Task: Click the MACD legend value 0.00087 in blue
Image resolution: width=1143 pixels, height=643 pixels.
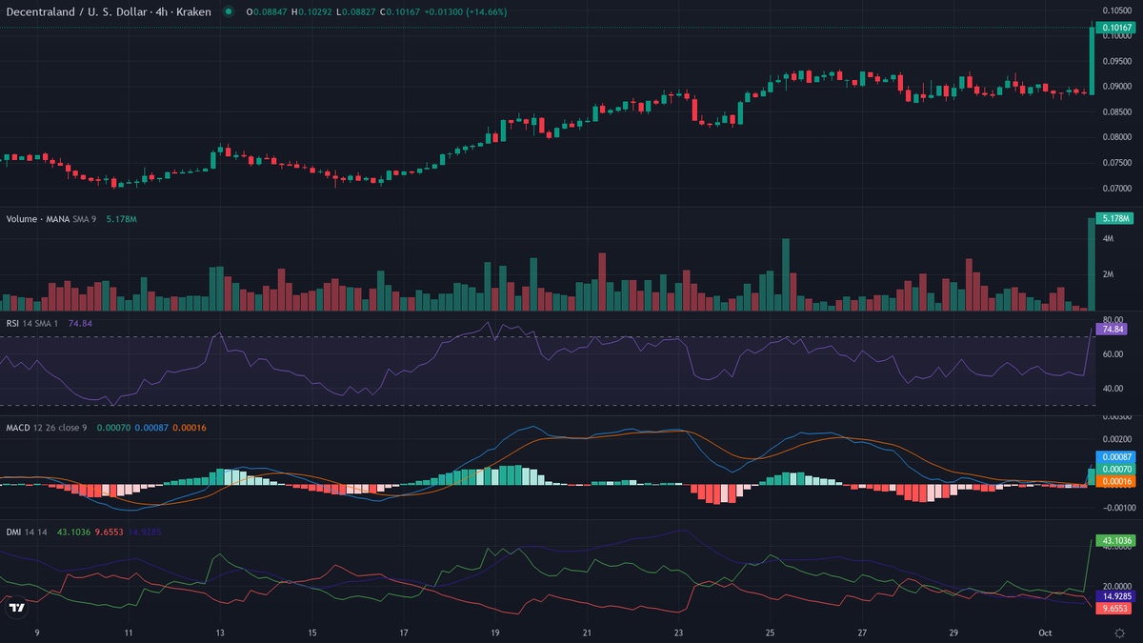Action: coord(150,427)
